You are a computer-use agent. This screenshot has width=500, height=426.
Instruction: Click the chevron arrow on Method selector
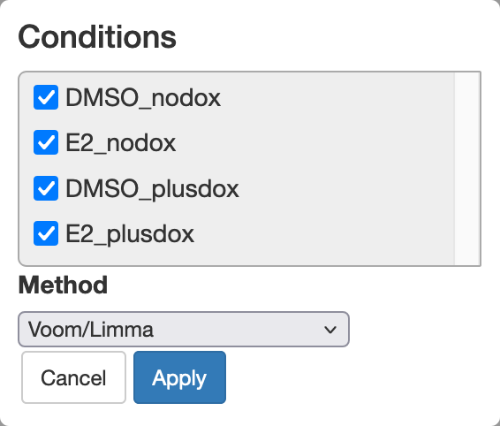pos(330,330)
